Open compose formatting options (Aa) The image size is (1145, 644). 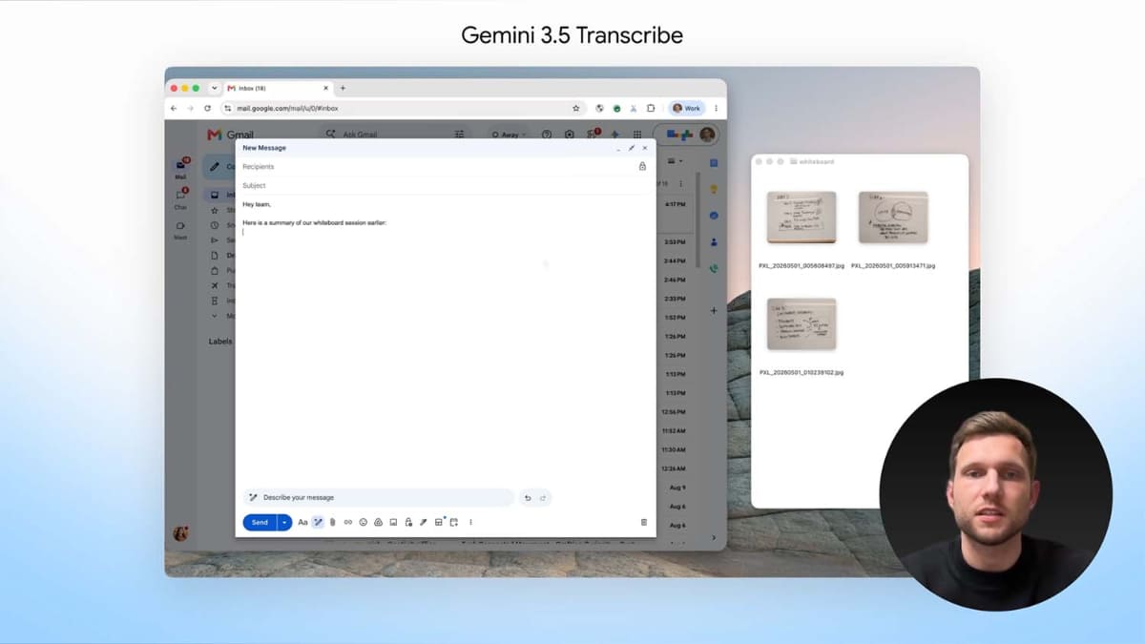point(303,522)
